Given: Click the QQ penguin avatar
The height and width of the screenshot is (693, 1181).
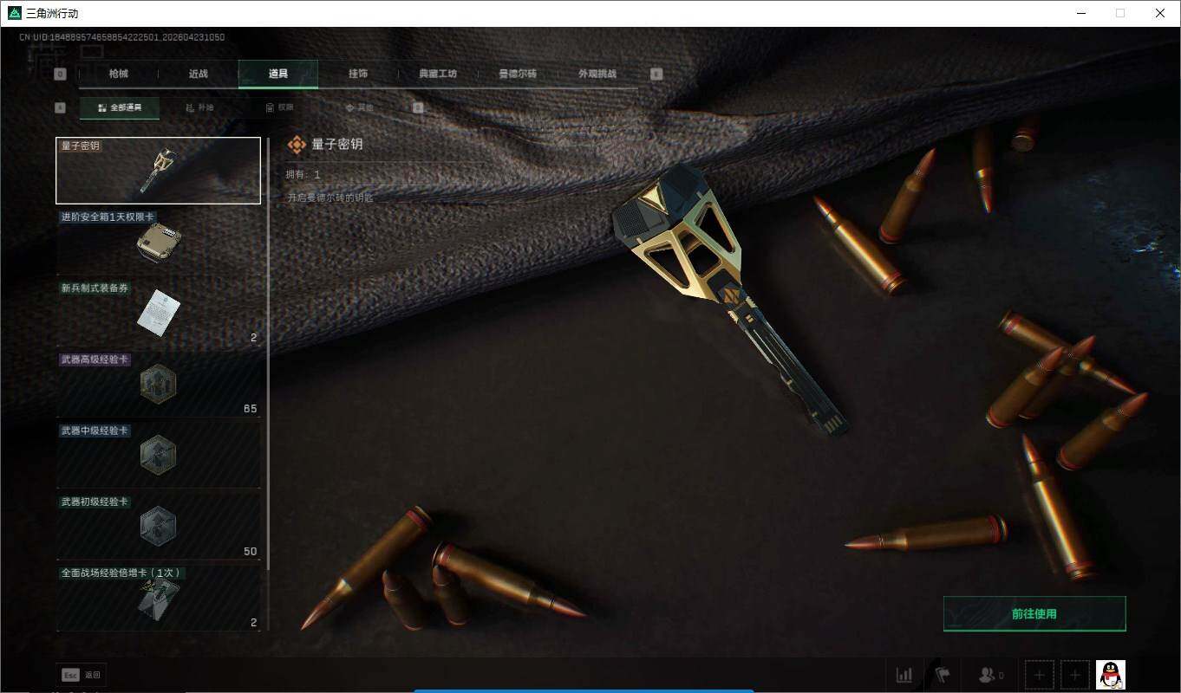Looking at the screenshot, I should [1111, 675].
